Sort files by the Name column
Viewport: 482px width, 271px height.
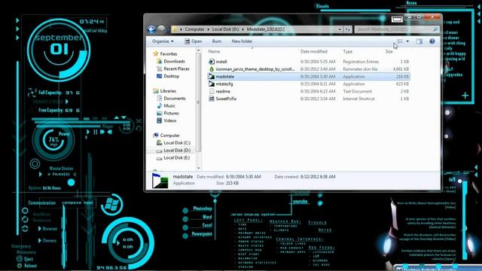click(214, 52)
